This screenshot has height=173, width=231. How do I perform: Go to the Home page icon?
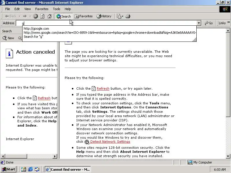click(x=49, y=16)
